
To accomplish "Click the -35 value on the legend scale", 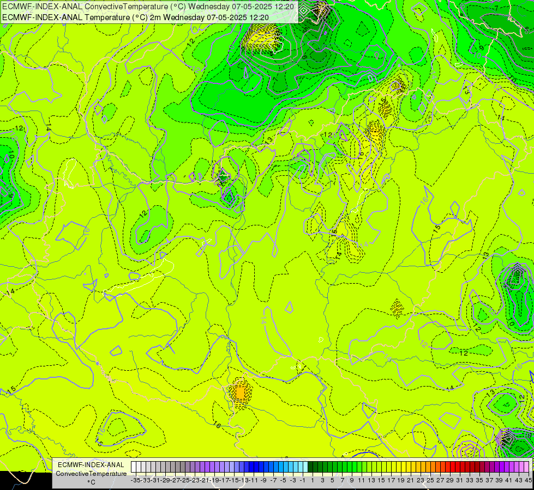I will [x=136, y=480].
